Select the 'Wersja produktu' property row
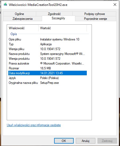The width and height of the screenshot is (120, 146). coord(47,59)
